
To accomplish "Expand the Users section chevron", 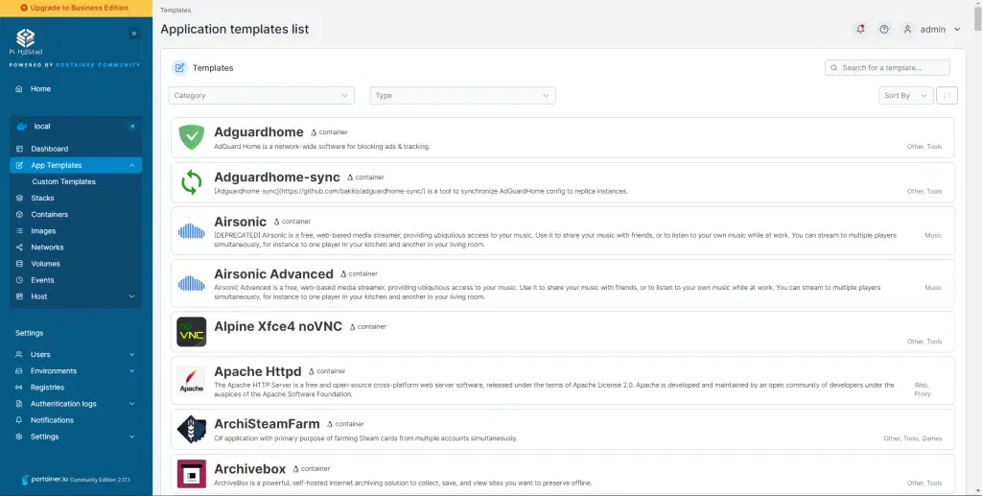I will pyautogui.click(x=131, y=354).
